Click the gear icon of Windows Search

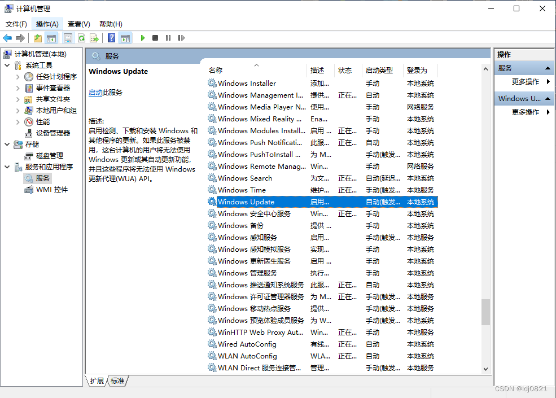[212, 178]
